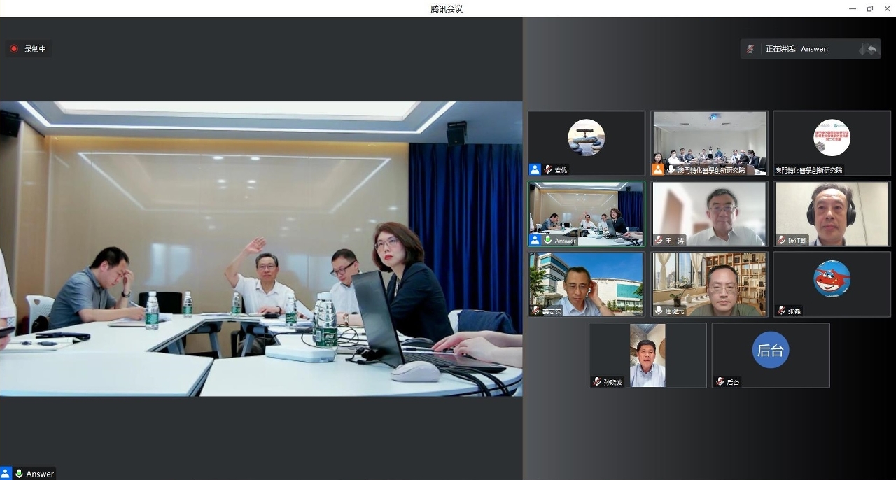896x480 pixels.
Task: Select the airplane cartoon avatar of 张磊
Action: point(832,278)
